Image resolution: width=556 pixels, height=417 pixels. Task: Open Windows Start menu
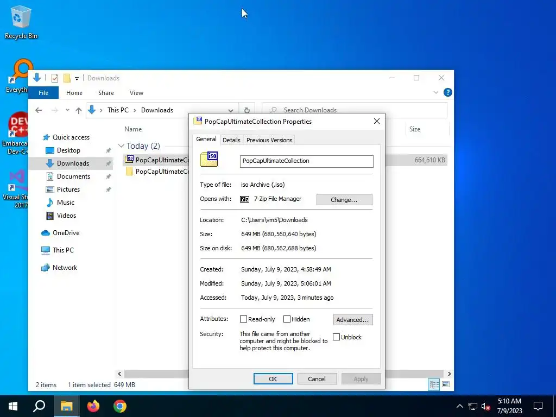click(13, 406)
